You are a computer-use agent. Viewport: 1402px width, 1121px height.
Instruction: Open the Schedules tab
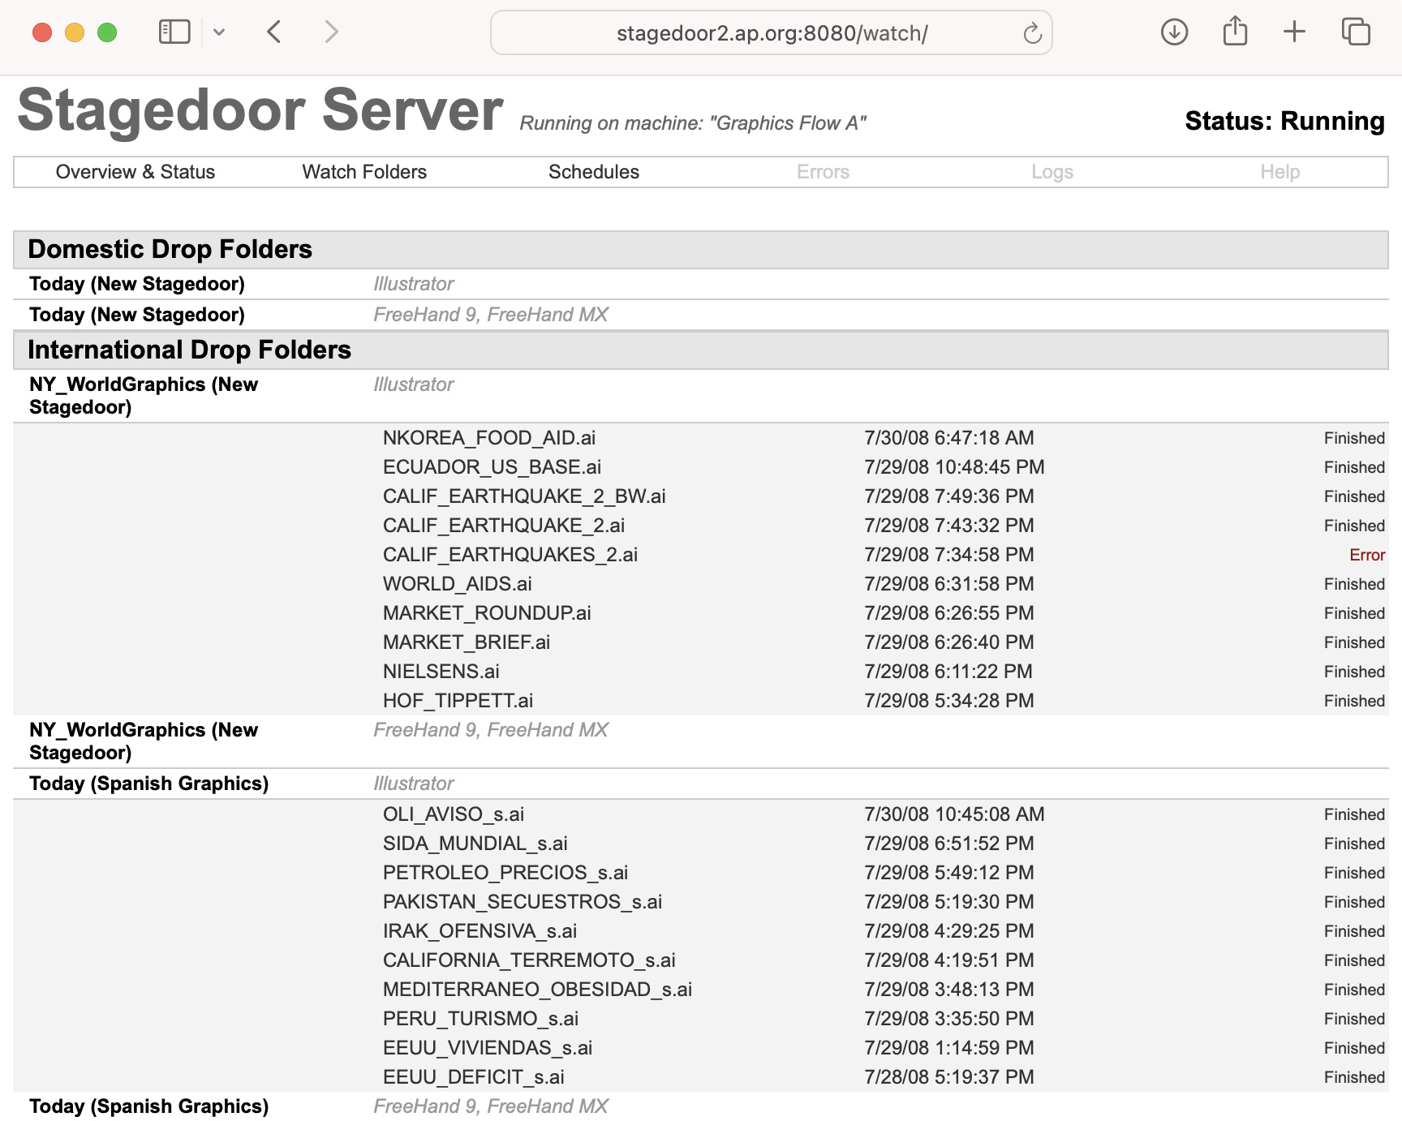click(594, 172)
